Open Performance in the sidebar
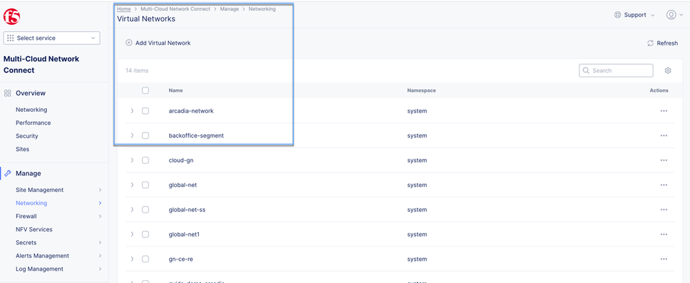The image size is (690, 283). 33,123
